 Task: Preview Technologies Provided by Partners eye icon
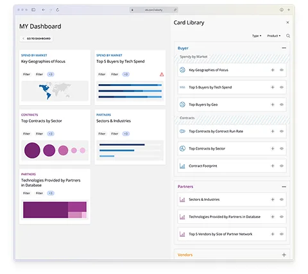click(x=282, y=217)
